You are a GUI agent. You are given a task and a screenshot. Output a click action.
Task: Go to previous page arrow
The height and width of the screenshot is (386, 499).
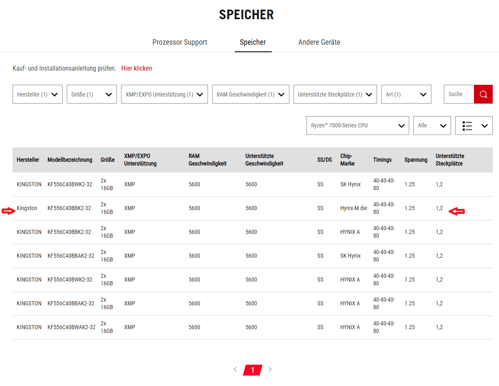[x=235, y=369]
